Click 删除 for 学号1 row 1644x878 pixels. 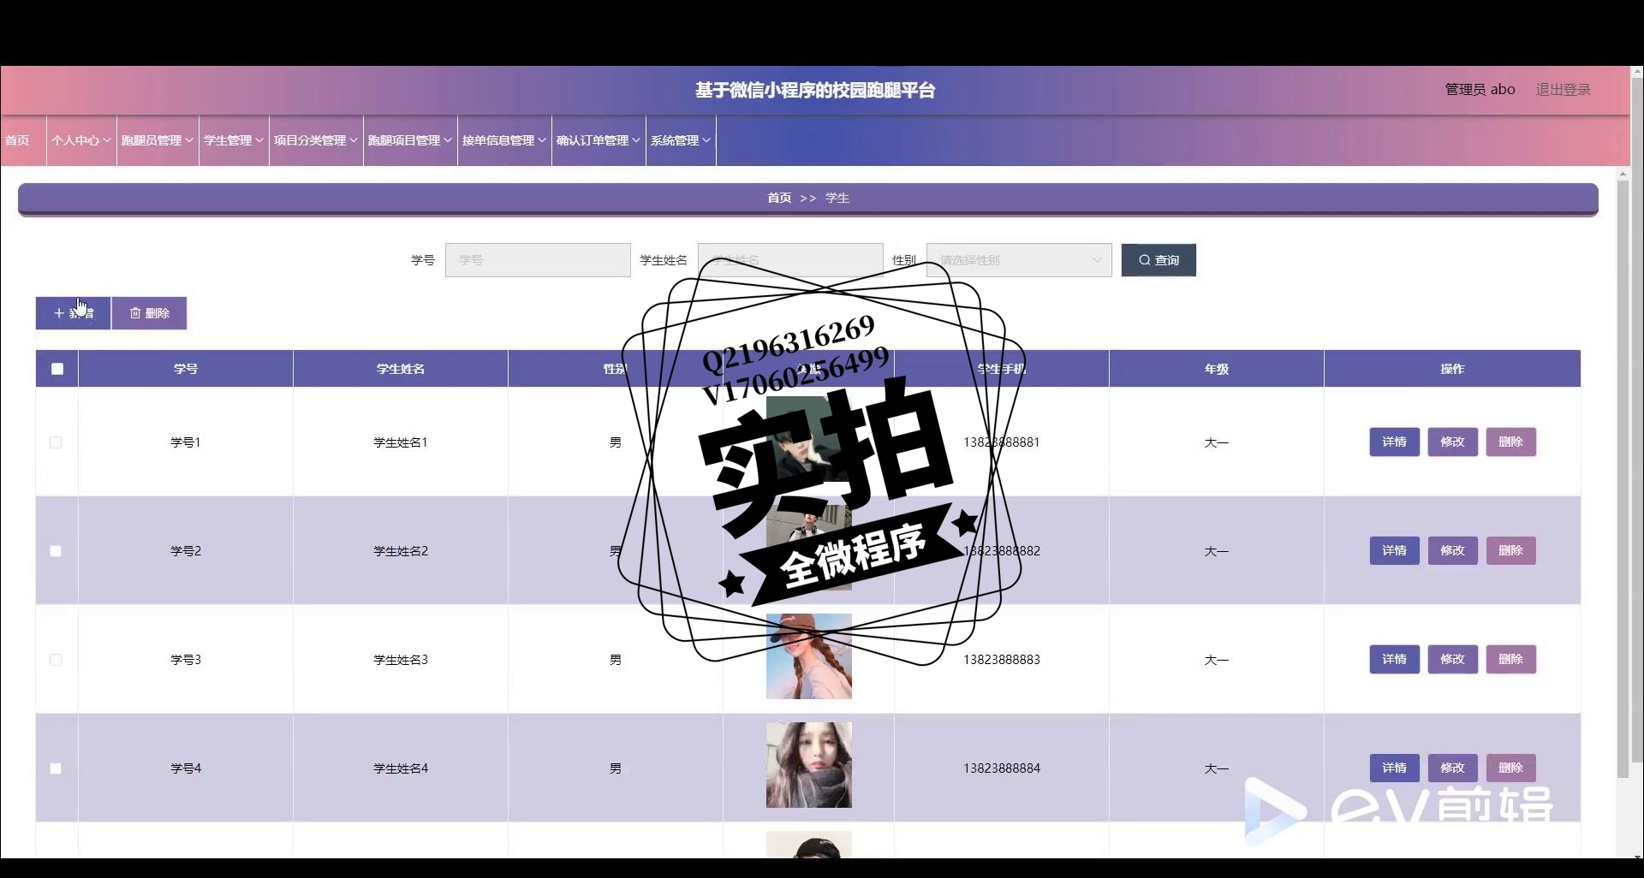click(1510, 442)
